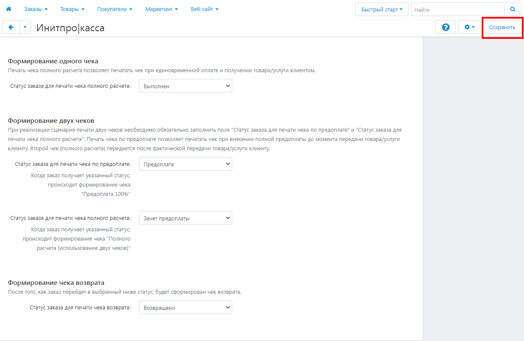524x341 pixels.
Task: Click the search magnifier button
Action: click(x=513, y=9)
